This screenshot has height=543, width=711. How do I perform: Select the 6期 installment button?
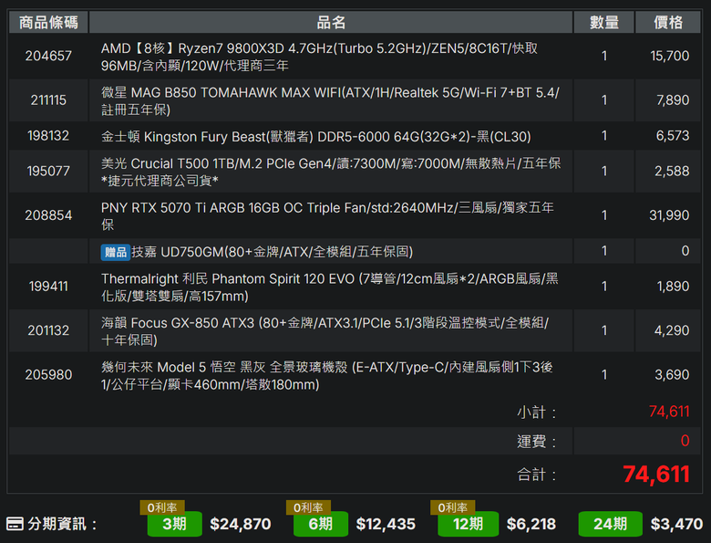pyautogui.click(x=321, y=524)
